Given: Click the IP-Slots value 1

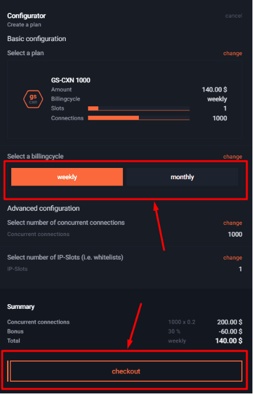Looking at the screenshot, I should 240,269.
